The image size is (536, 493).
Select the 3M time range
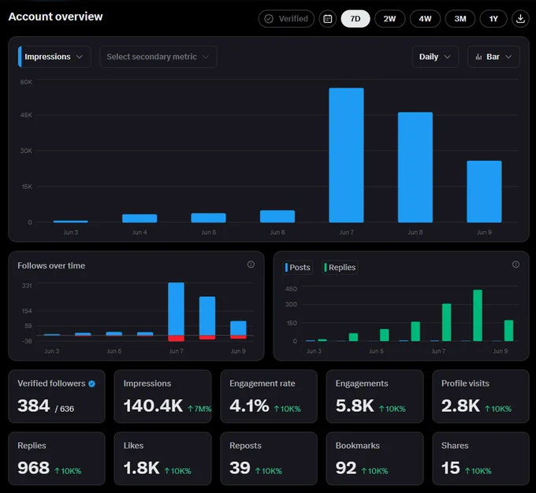pos(460,19)
